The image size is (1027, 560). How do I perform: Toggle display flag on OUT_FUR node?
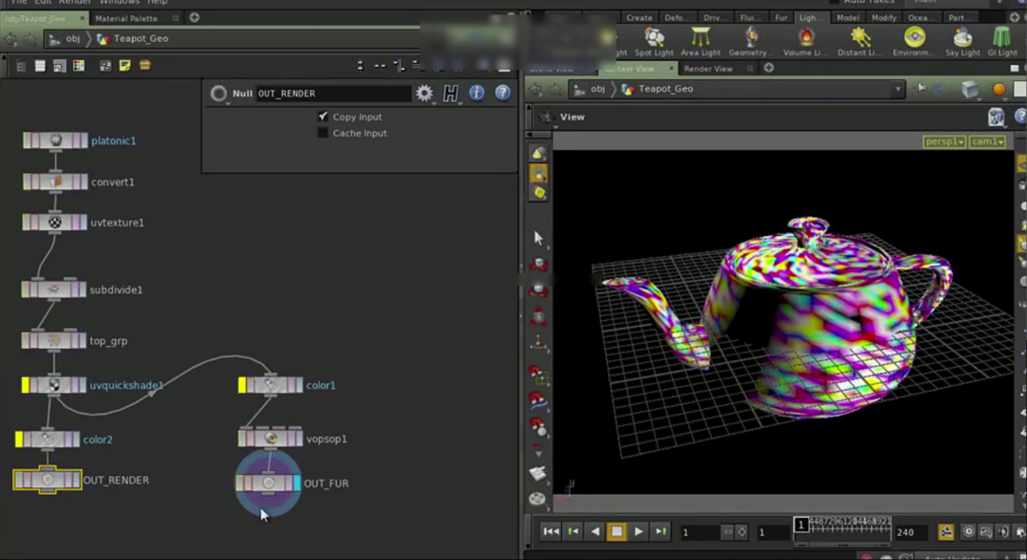tap(297, 483)
